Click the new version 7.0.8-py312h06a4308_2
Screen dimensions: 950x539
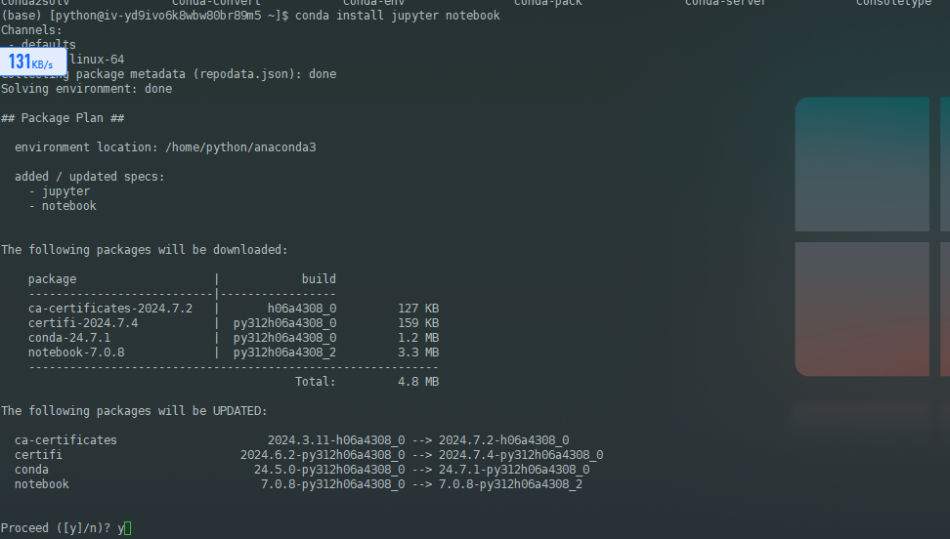(x=510, y=484)
